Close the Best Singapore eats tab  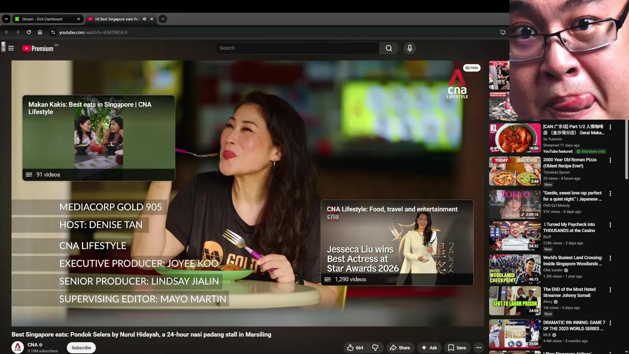(x=152, y=19)
